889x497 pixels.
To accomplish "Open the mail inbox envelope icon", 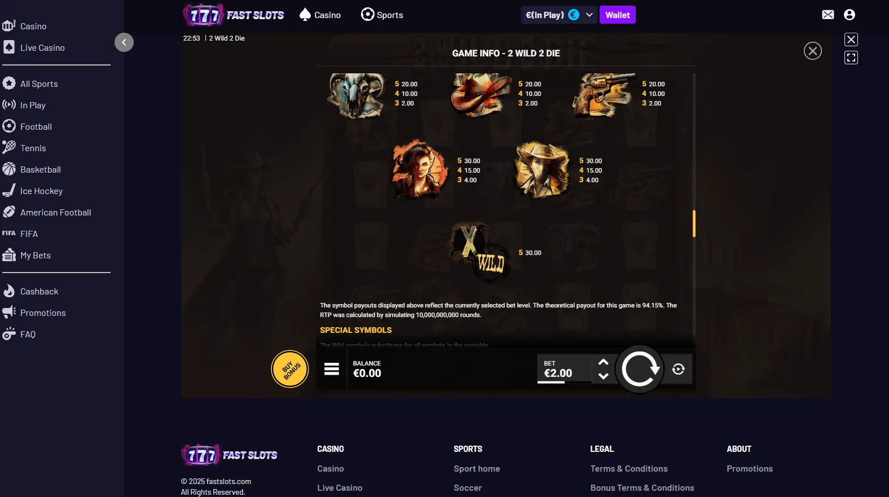I will (x=828, y=15).
